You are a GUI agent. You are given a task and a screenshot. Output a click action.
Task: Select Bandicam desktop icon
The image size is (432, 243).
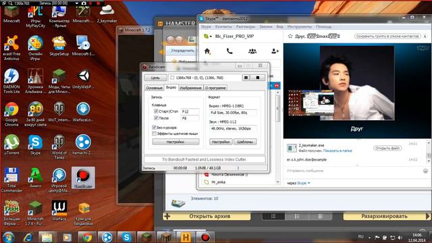tap(83, 178)
